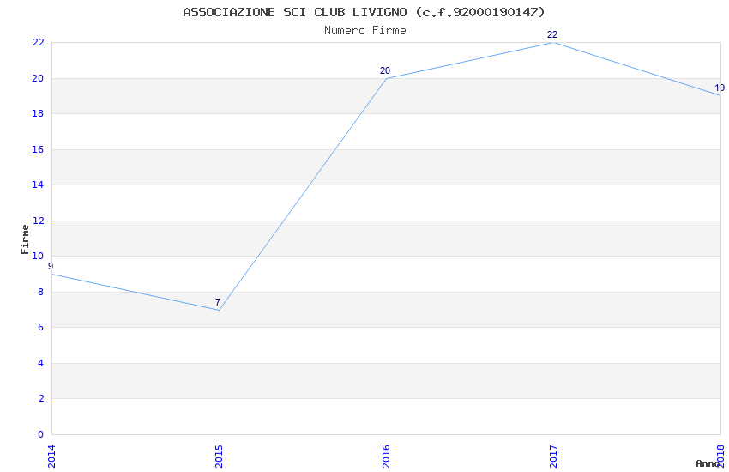The image size is (729, 472).
Task: Click the y-axis tick value 12
Action: tap(38, 221)
